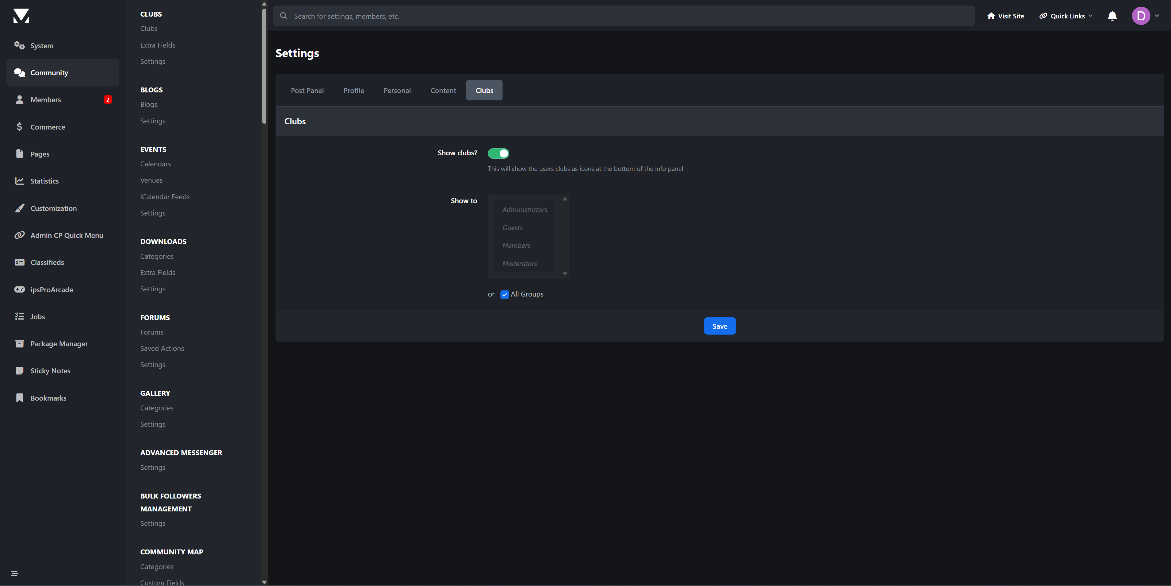The width and height of the screenshot is (1171, 586).
Task: Select Moderators in the Show to list
Action: point(519,263)
